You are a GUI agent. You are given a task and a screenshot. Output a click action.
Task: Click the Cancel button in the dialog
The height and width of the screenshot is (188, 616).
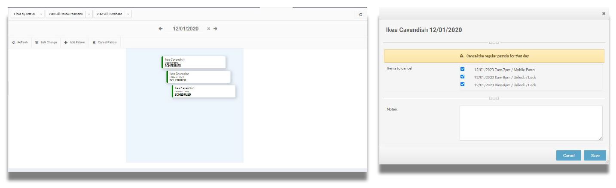[569, 155]
